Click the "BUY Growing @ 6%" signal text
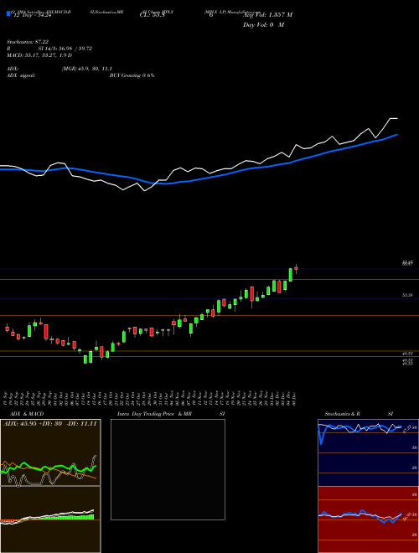 [132, 75]
